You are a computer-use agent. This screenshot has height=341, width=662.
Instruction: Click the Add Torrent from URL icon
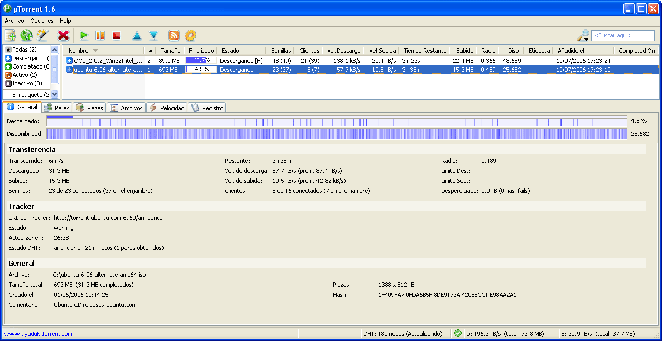click(x=26, y=35)
